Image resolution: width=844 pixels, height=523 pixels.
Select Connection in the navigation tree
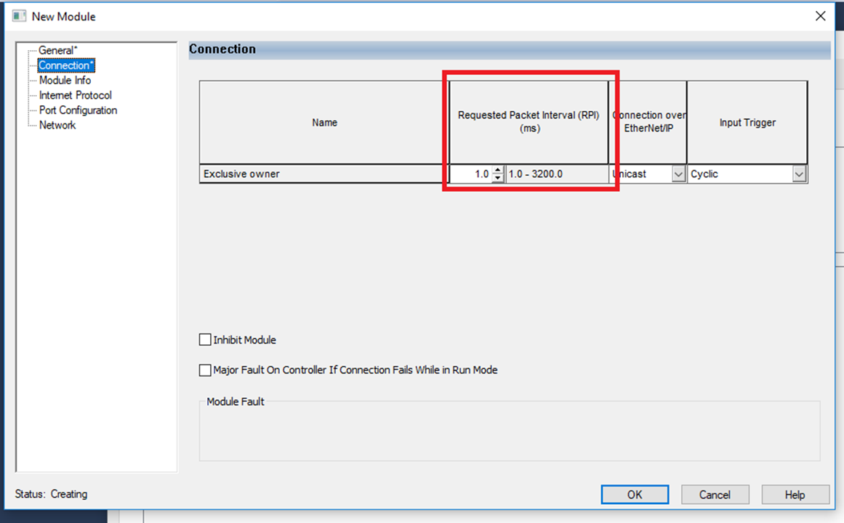point(66,65)
